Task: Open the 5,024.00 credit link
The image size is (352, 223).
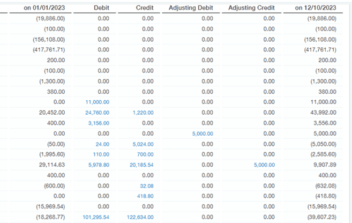Action: 143,144
